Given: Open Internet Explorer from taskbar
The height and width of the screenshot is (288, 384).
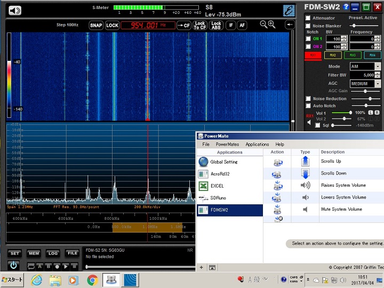Looking at the screenshot, I should 37,279.
